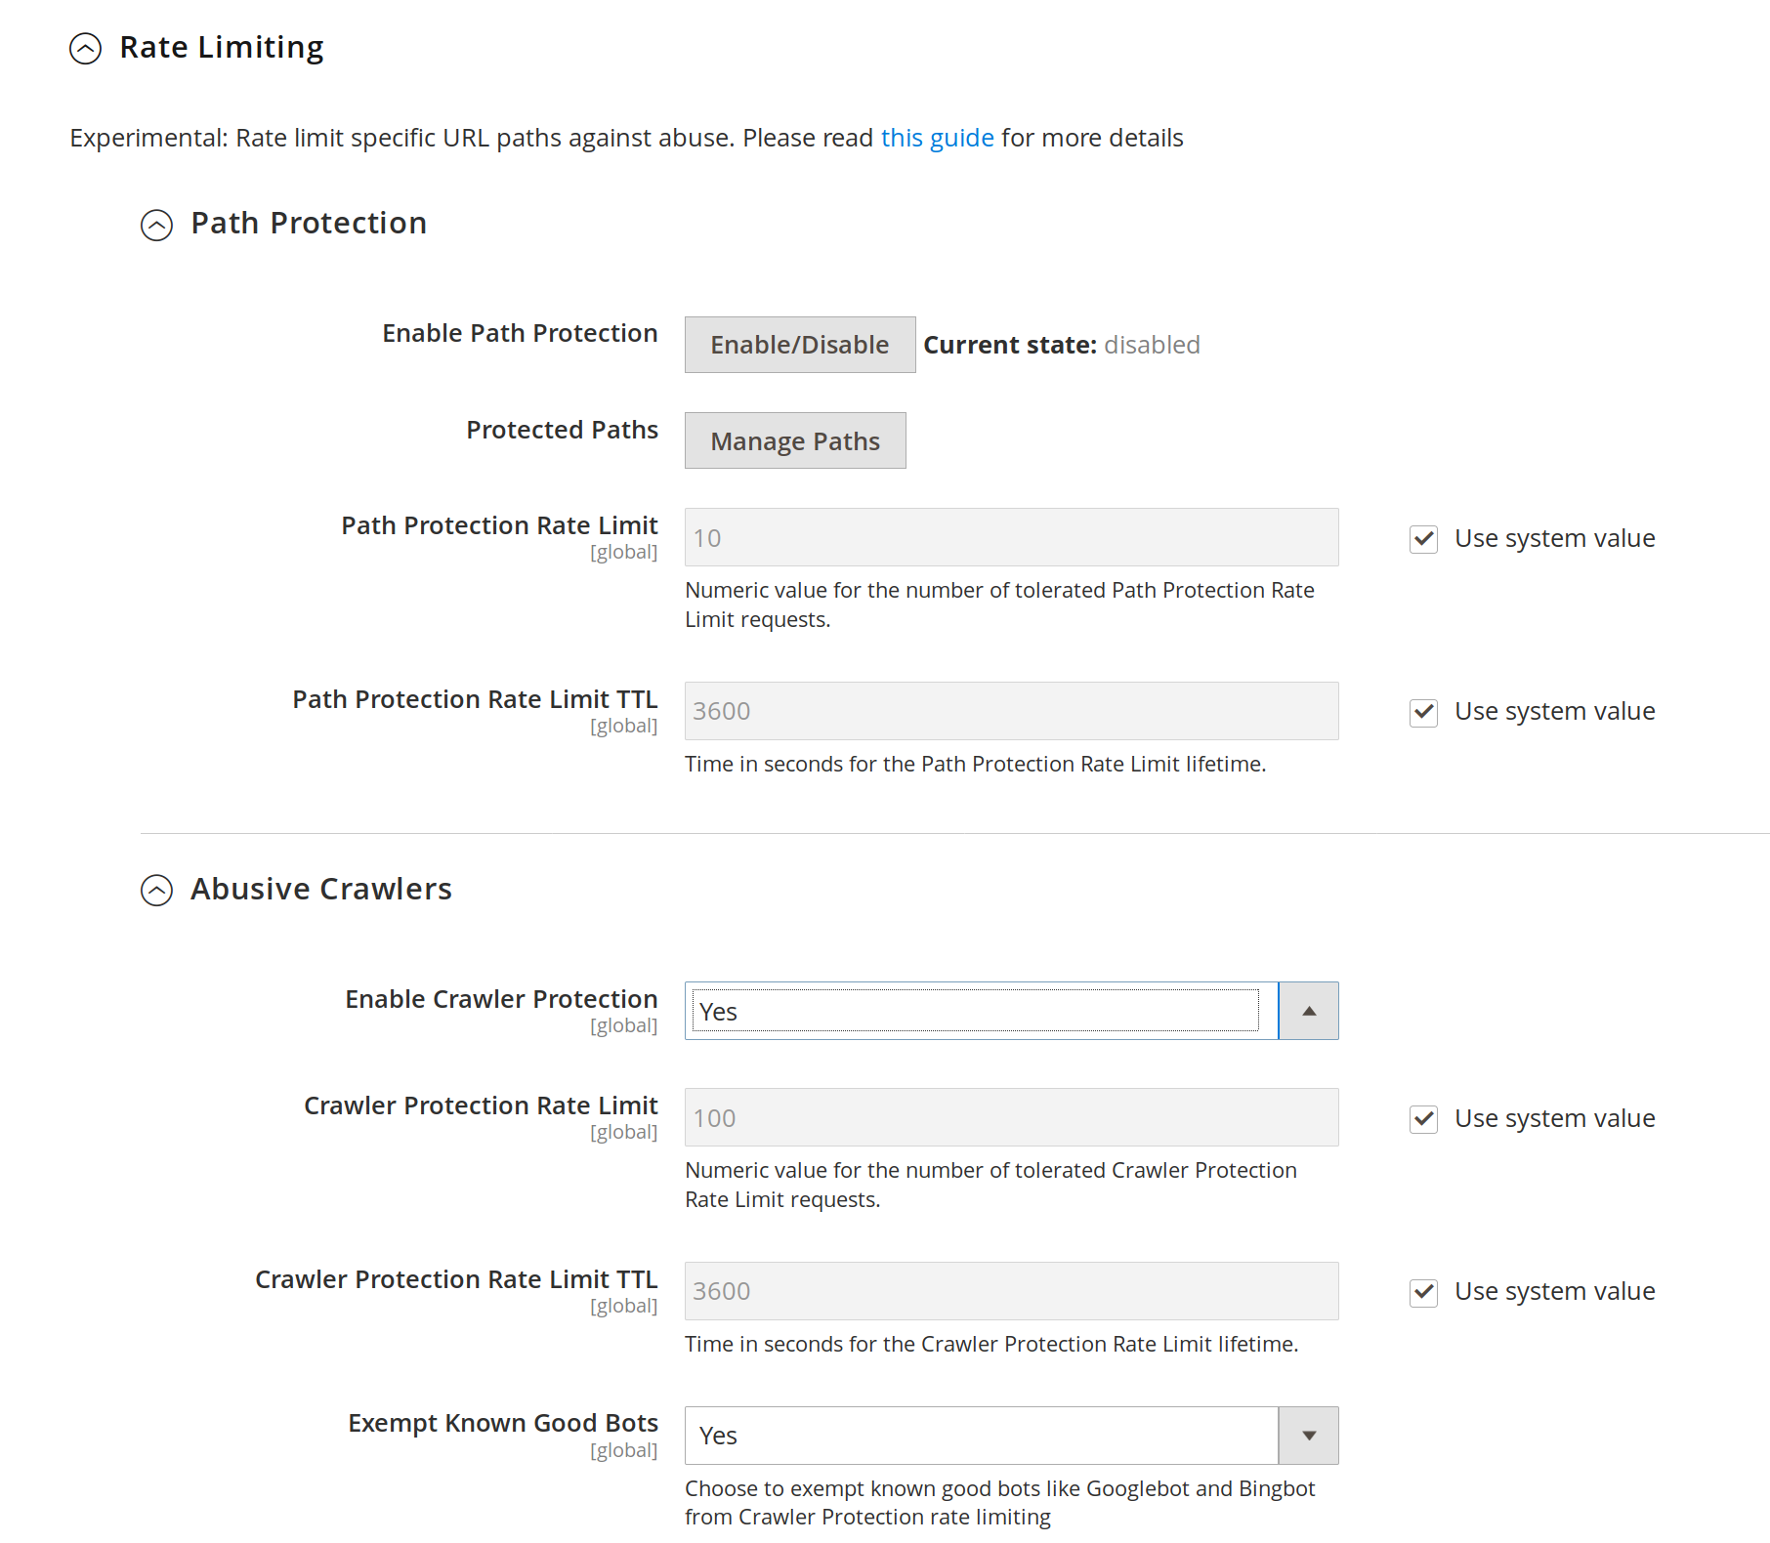Uncheck system value for Crawler Protection Rate Limit
1770x1543 pixels.
pos(1423,1119)
